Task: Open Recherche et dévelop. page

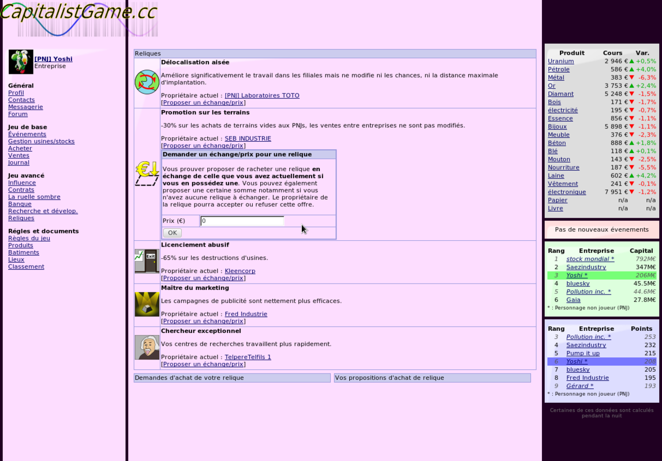Action: 43,211
